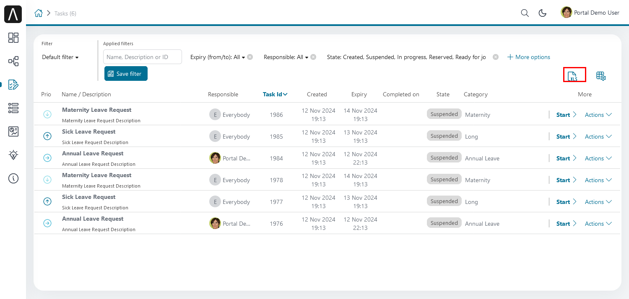This screenshot has height=299, width=629.
Task: Open the Dashboard icon in sidebar
Action: click(13, 38)
